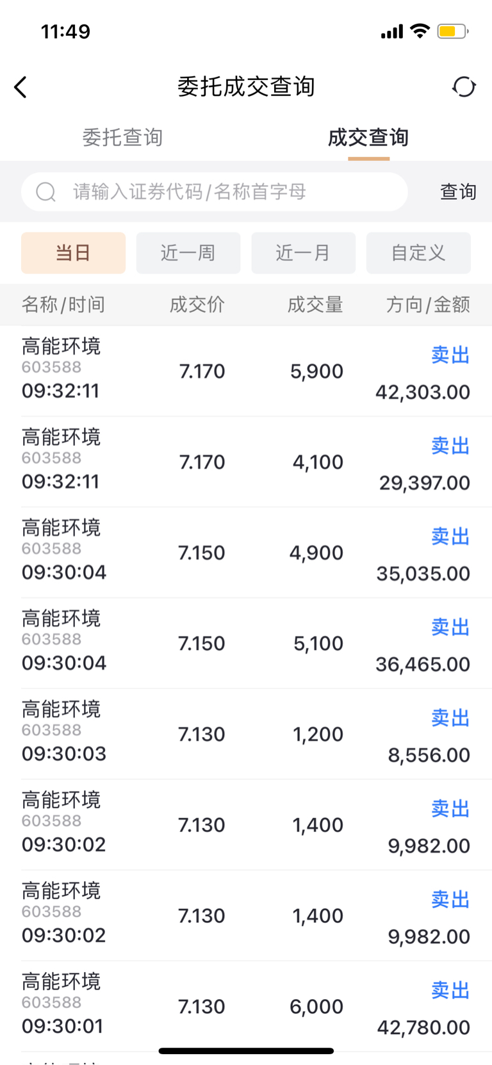Select the 当日 date filter
This screenshot has height=1065, width=492.
coord(73,253)
